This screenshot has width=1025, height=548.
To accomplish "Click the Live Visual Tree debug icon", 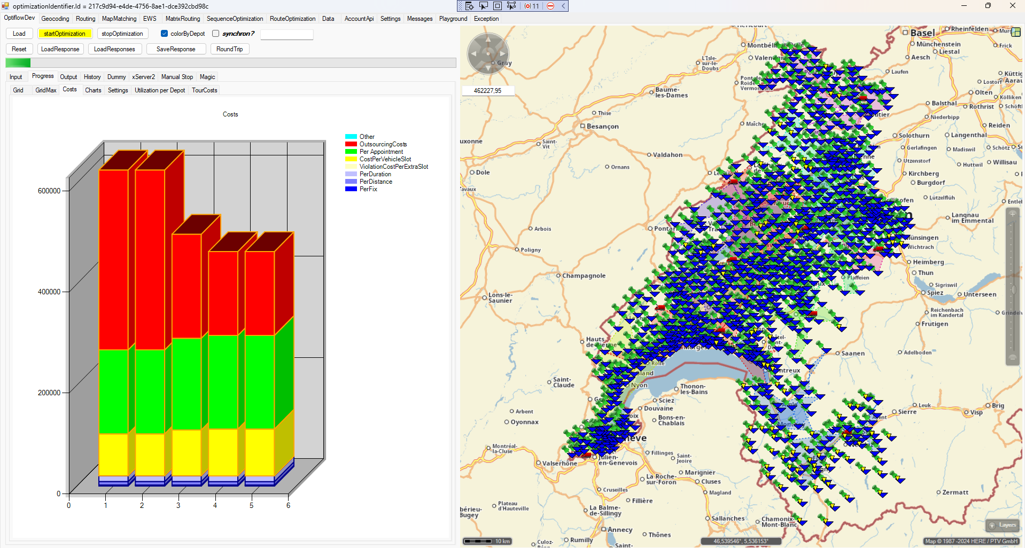I will (x=469, y=6).
